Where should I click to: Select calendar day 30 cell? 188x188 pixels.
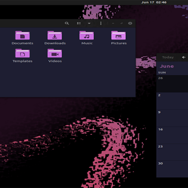172,169
